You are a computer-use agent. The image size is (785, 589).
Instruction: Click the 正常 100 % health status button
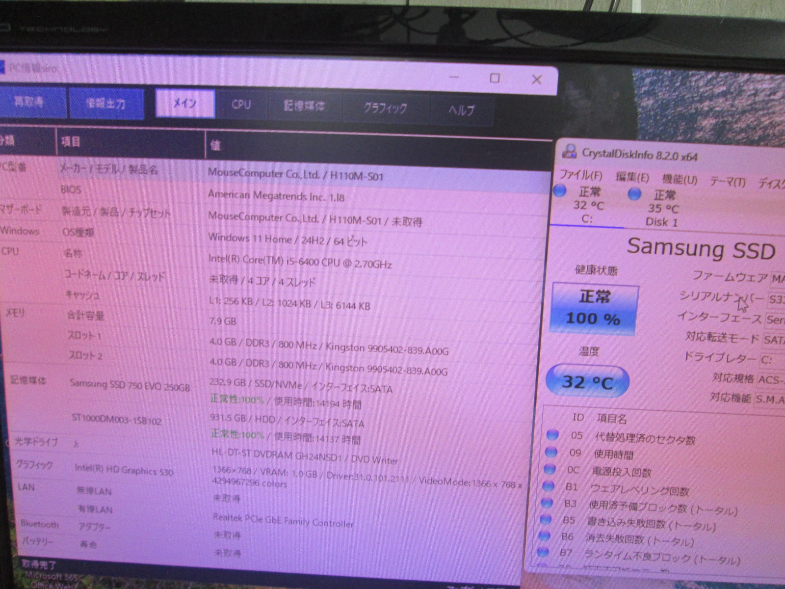(x=594, y=308)
